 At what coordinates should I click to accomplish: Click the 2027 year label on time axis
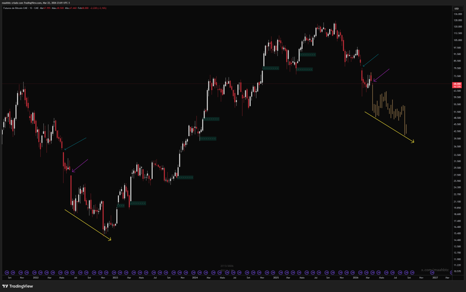tap(435, 278)
